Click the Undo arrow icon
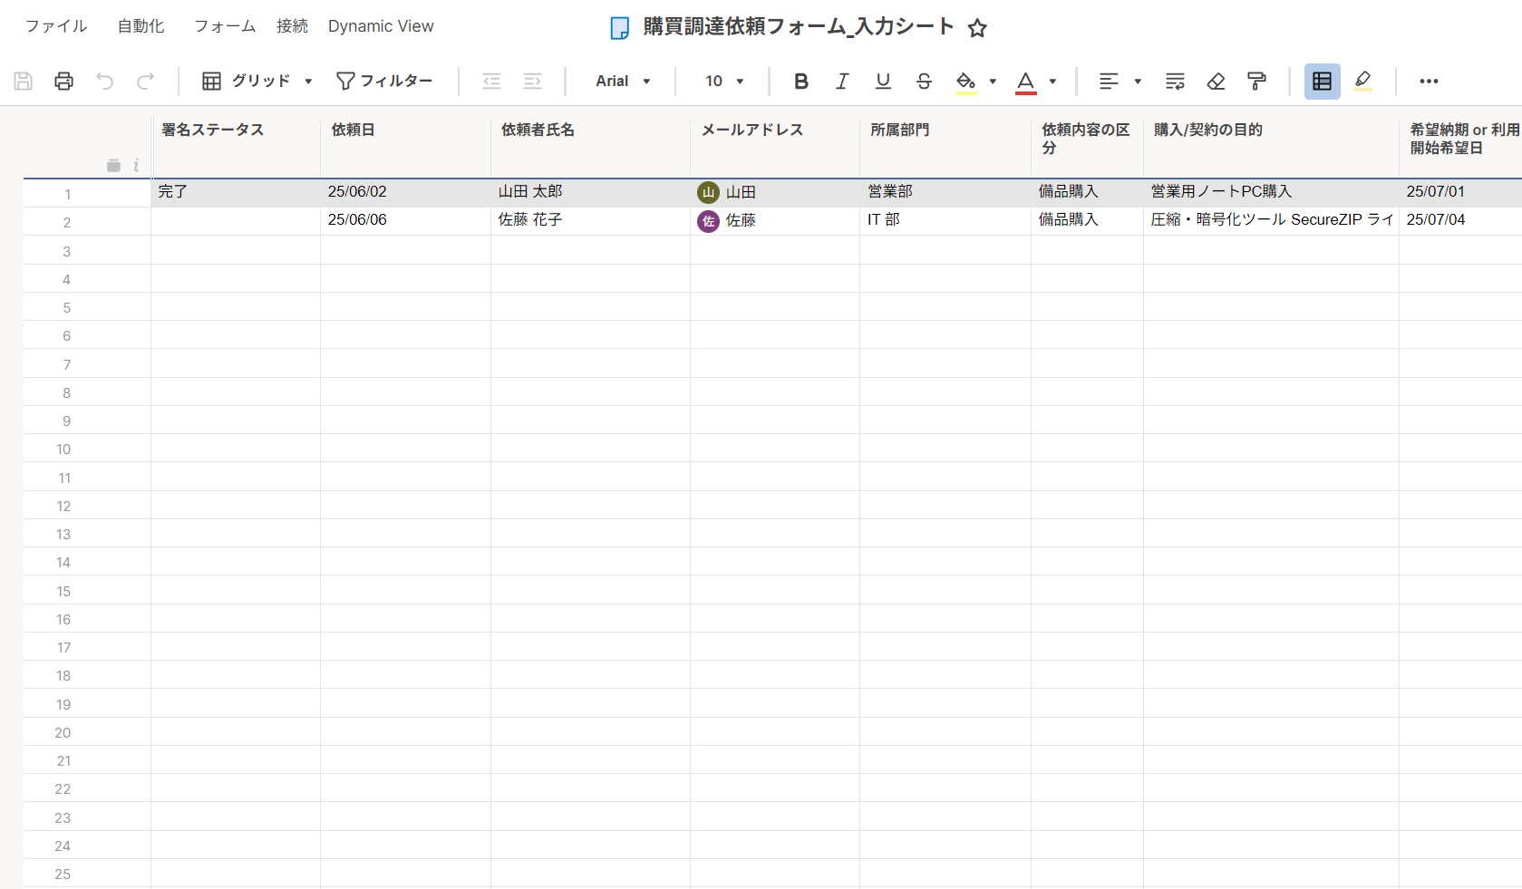Screen dimensions: 1522x889 [105, 81]
